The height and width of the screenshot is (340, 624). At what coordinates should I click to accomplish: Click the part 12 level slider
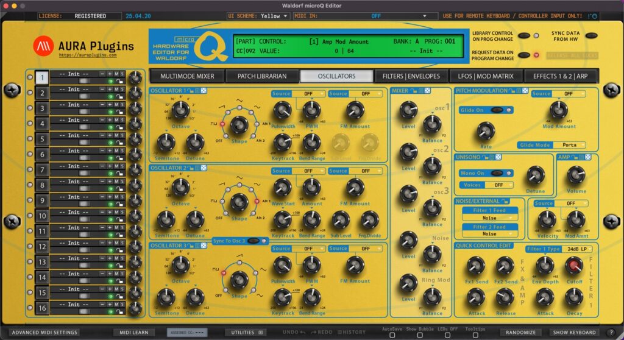[x=84, y=250]
